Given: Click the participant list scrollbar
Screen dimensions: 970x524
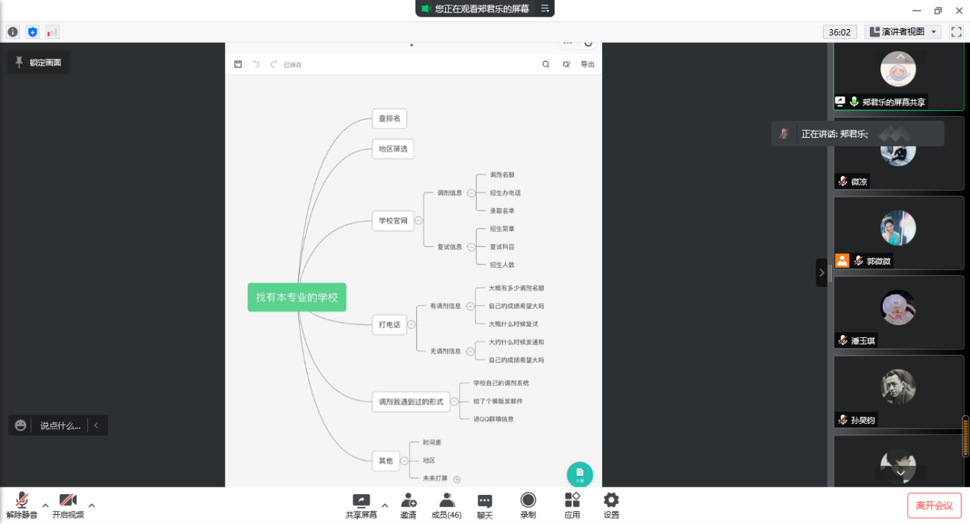Looking at the screenshot, I should pos(965,436).
